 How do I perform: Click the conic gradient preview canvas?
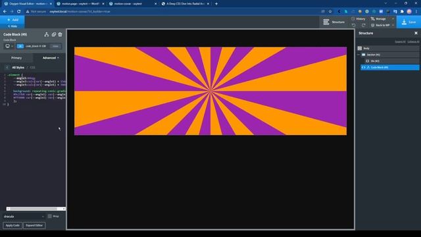coord(210,91)
